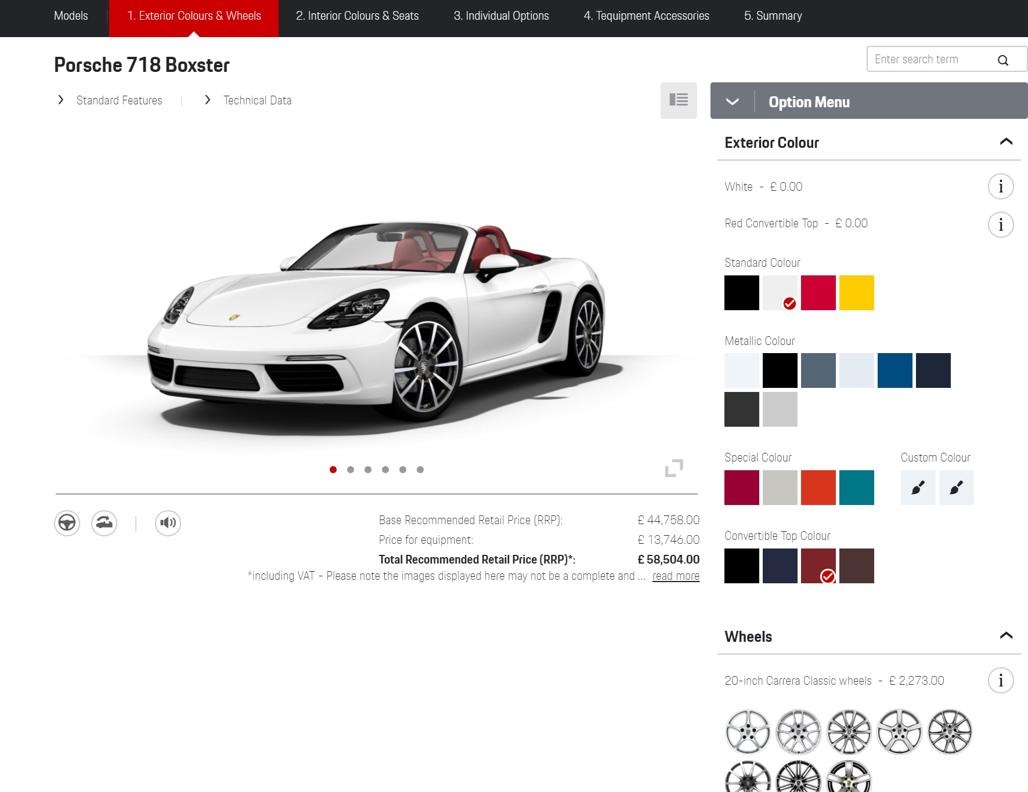Select first wheel design in top row

pyautogui.click(x=748, y=732)
